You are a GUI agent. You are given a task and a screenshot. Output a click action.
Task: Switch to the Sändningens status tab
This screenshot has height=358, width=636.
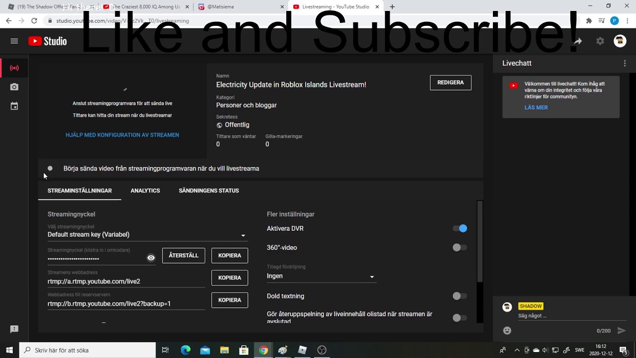(209, 190)
